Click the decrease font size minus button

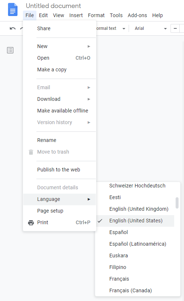coord(175,28)
